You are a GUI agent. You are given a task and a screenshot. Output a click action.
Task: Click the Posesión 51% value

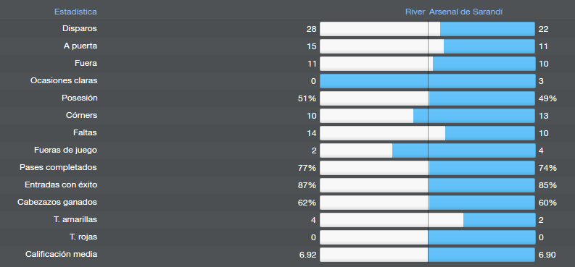click(307, 98)
